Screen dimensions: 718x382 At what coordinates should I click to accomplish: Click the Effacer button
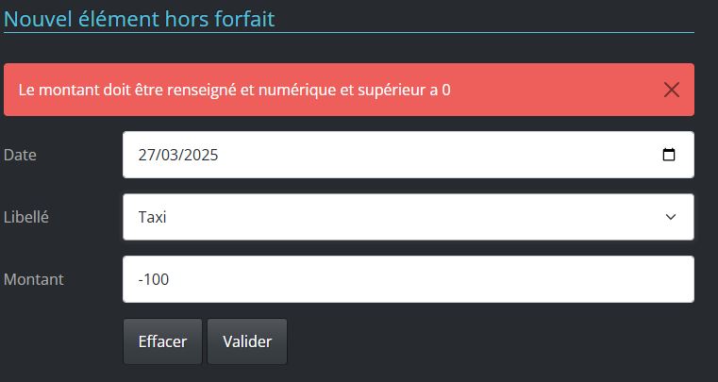coord(162,341)
